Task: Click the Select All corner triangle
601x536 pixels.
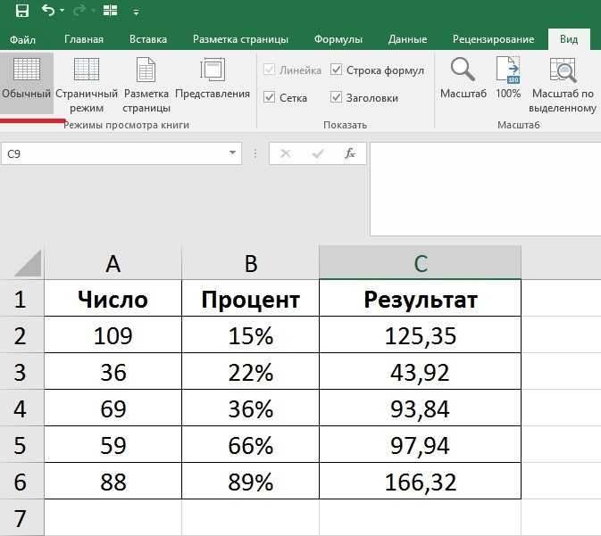Action: (x=28, y=263)
